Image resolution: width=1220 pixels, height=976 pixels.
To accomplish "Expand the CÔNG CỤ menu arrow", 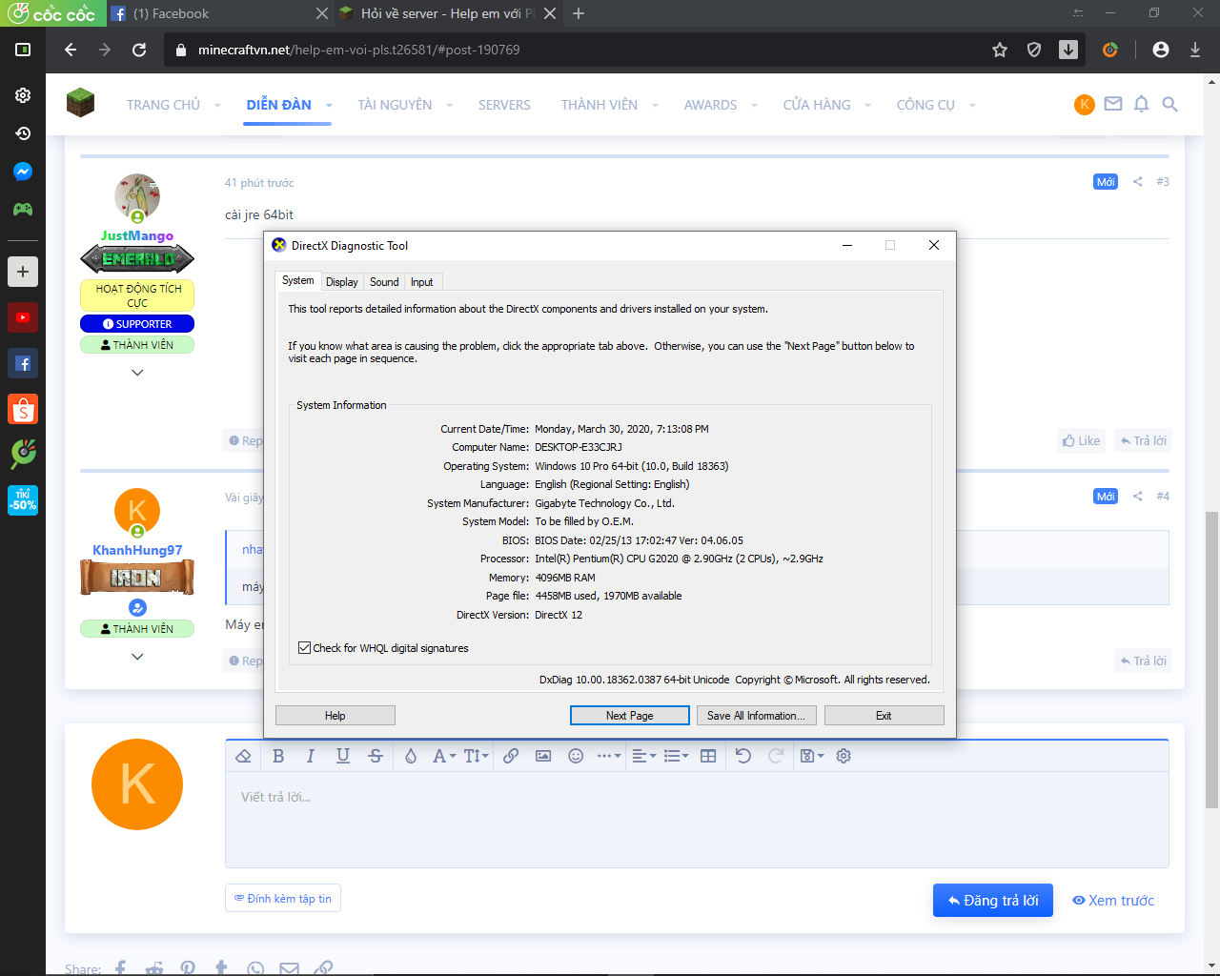I will [x=972, y=105].
